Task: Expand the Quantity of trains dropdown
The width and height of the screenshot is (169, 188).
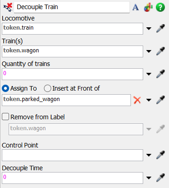Action: click(149, 74)
